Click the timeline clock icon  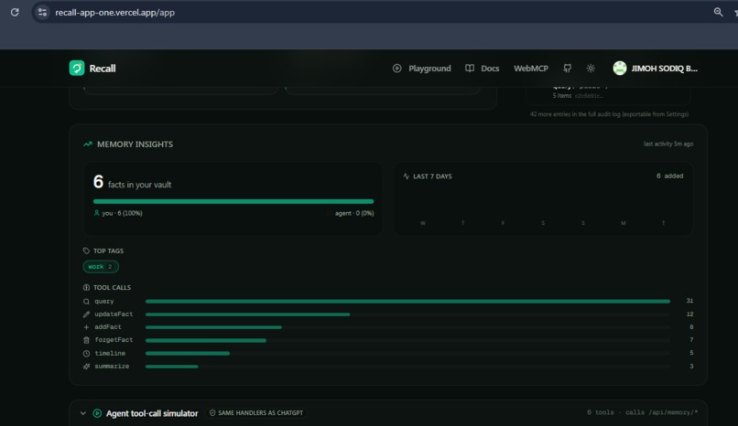point(86,353)
